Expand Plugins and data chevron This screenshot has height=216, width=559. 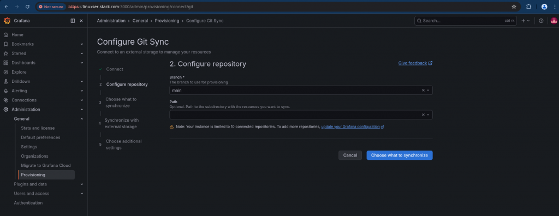(x=82, y=184)
